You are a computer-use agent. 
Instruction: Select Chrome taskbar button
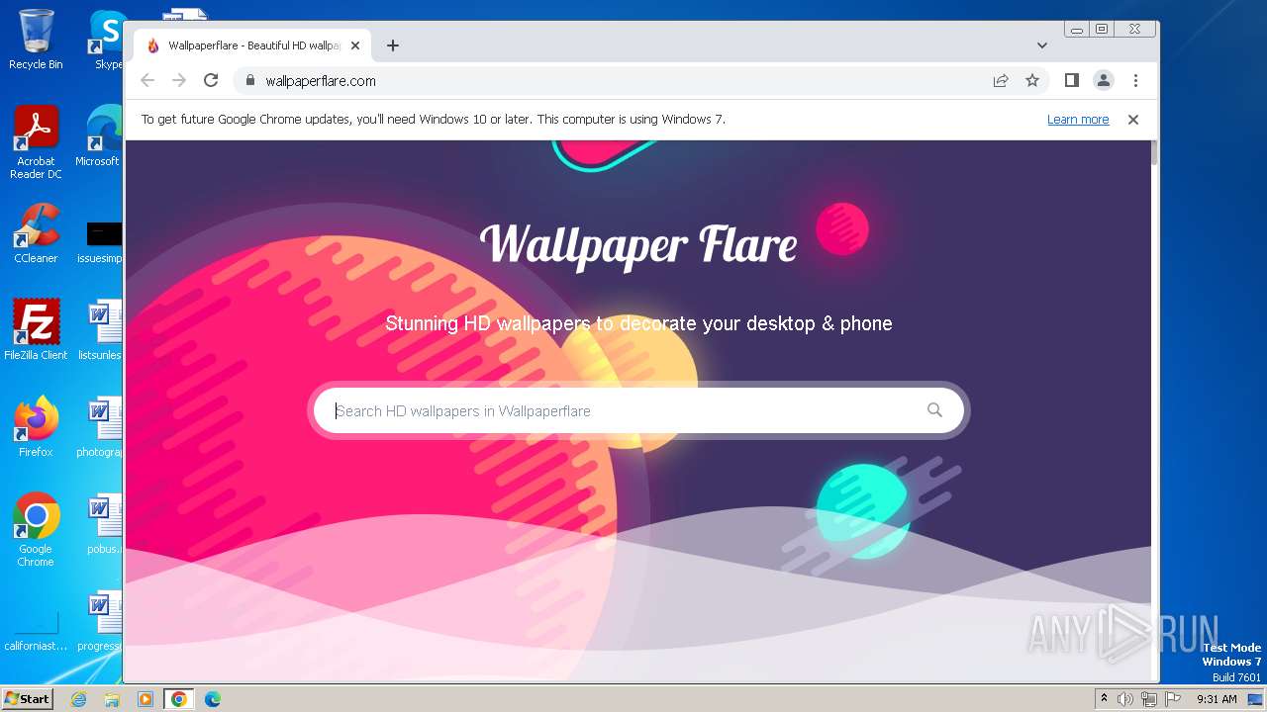[x=179, y=699]
